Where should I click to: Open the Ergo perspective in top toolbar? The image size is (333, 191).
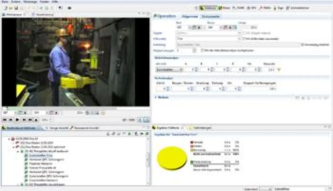click(280, 8)
